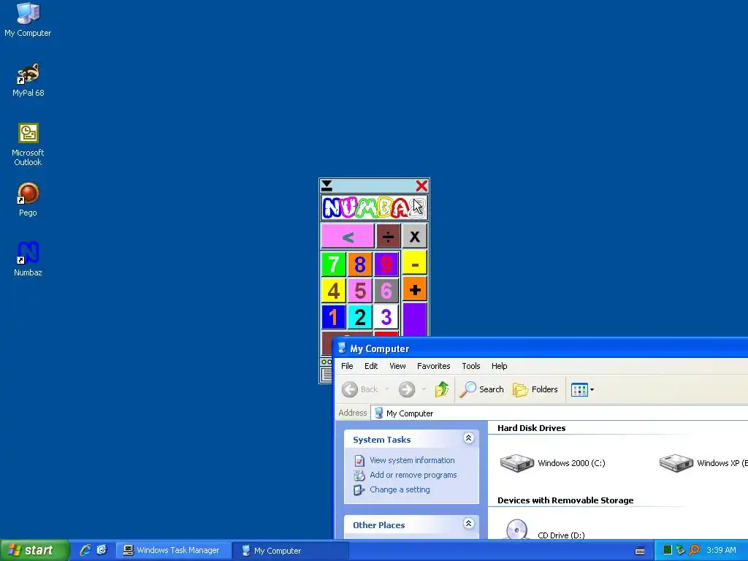Click the purple blank key in Numbaz
748x561 pixels.
[415, 320]
